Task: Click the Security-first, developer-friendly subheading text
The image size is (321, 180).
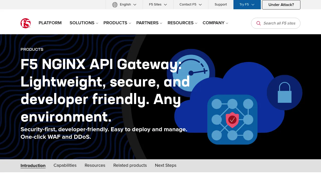Action: click(104, 133)
